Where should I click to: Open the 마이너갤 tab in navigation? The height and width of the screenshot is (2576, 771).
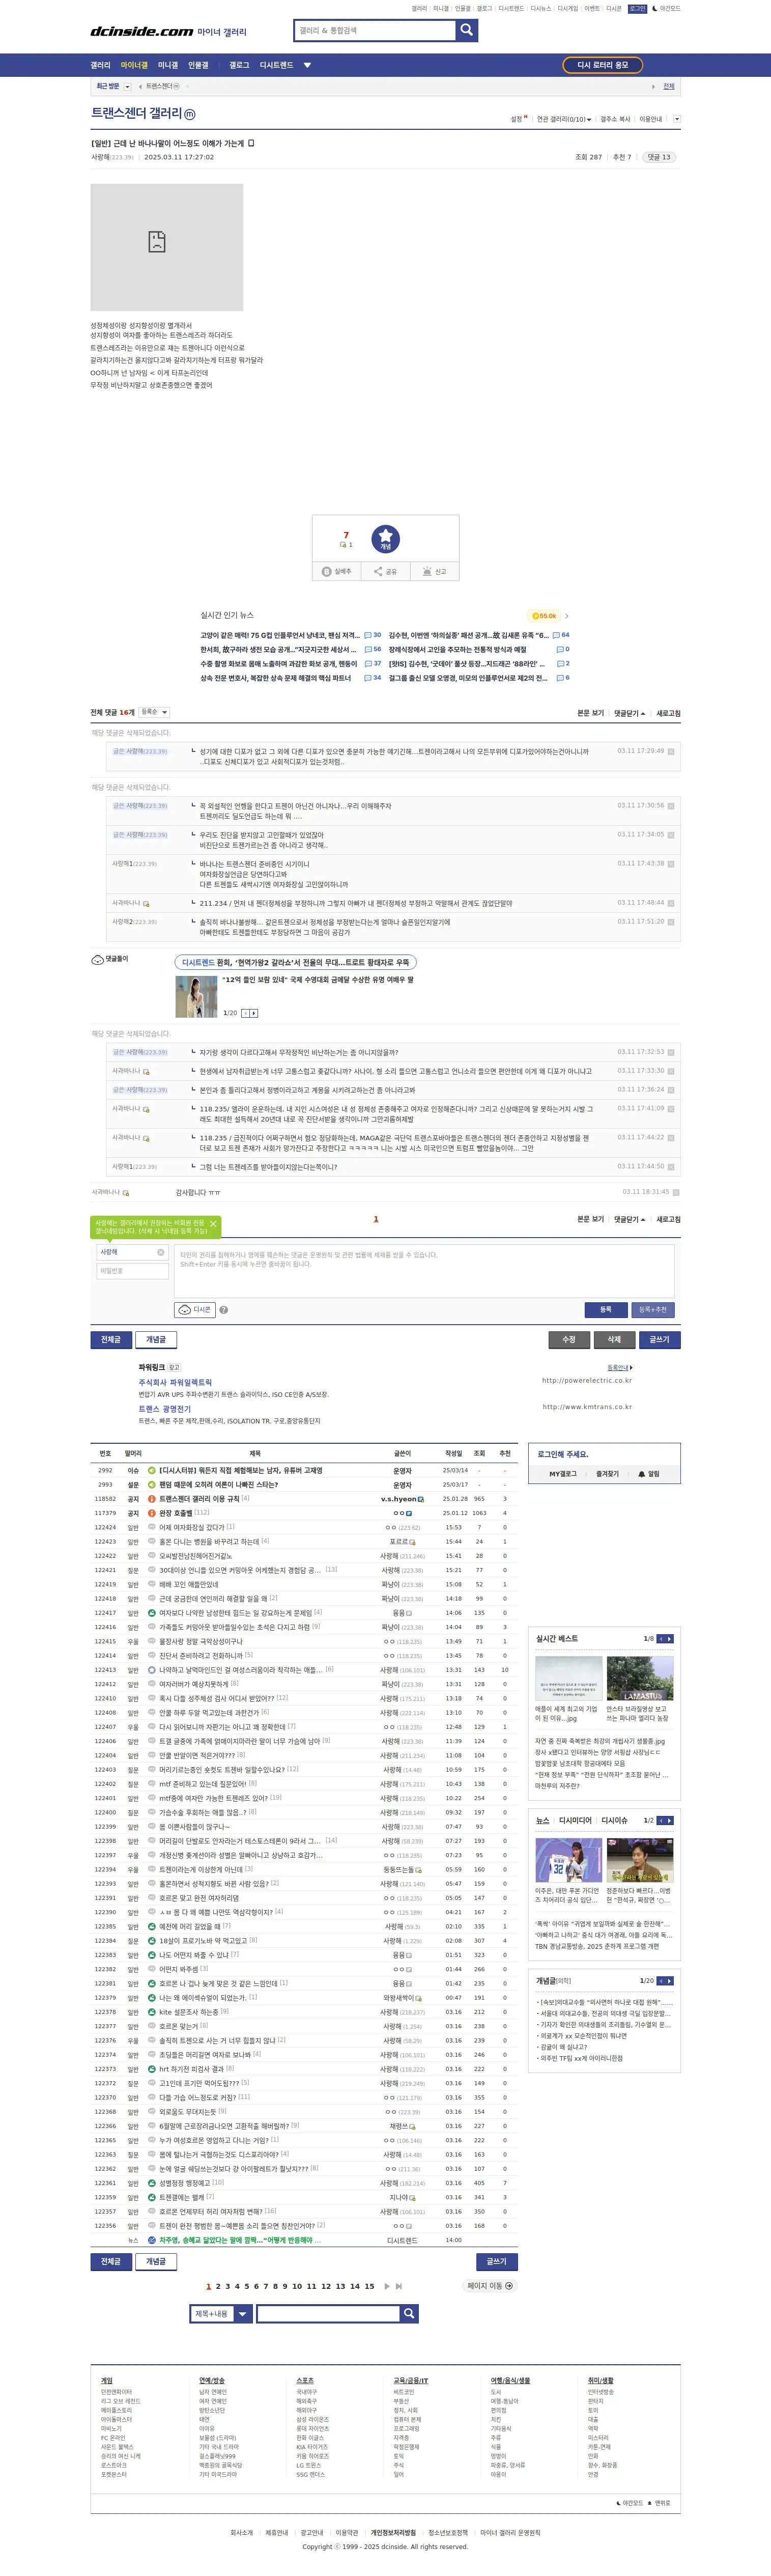[x=134, y=65]
